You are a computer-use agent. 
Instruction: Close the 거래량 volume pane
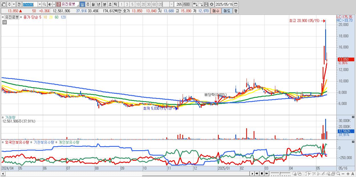click(353, 117)
